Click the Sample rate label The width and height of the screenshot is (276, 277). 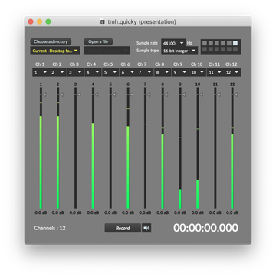(147, 43)
